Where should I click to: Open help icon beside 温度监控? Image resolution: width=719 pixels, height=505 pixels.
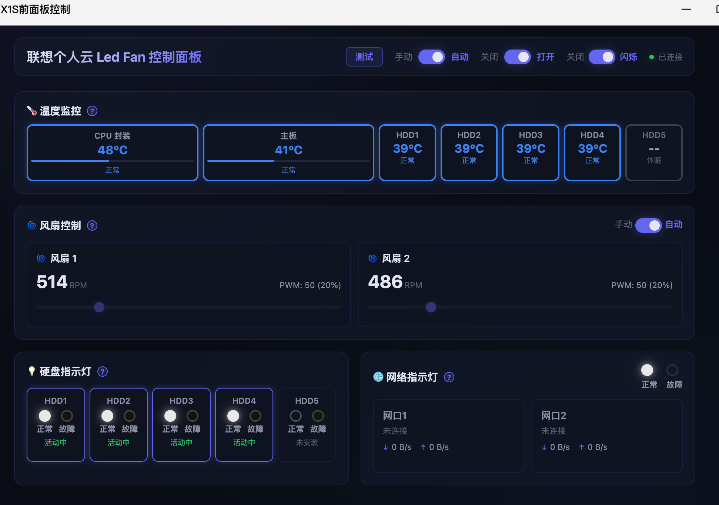[92, 111]
